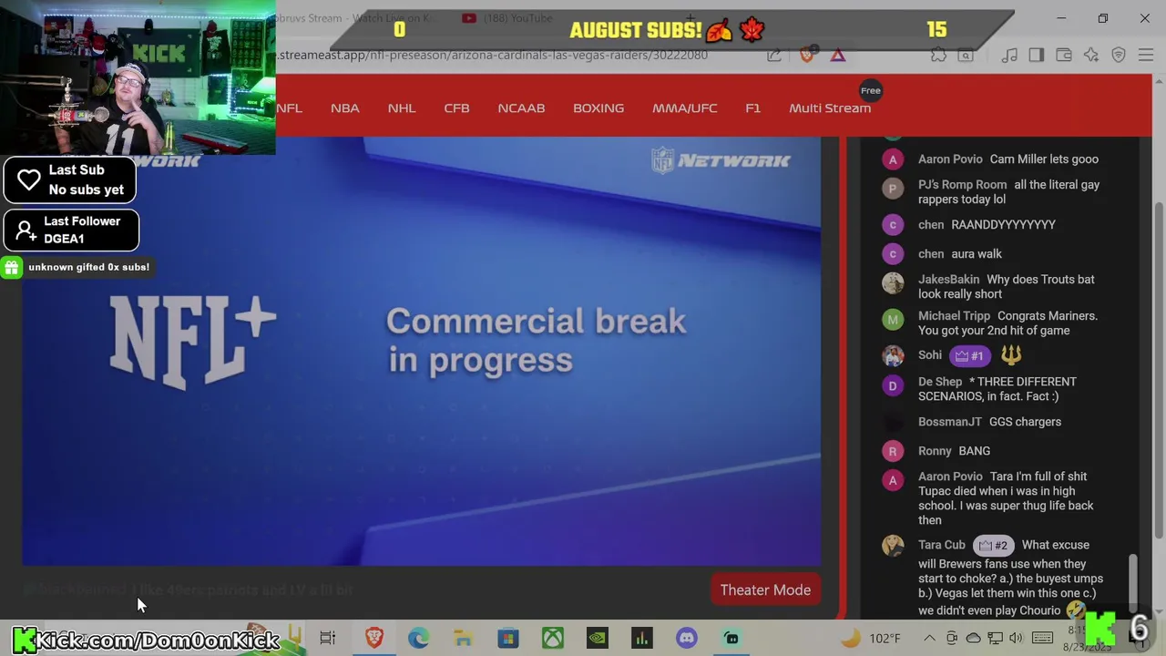Open the teal robot app in the taskbar
1166x656 pixels.
731,638
